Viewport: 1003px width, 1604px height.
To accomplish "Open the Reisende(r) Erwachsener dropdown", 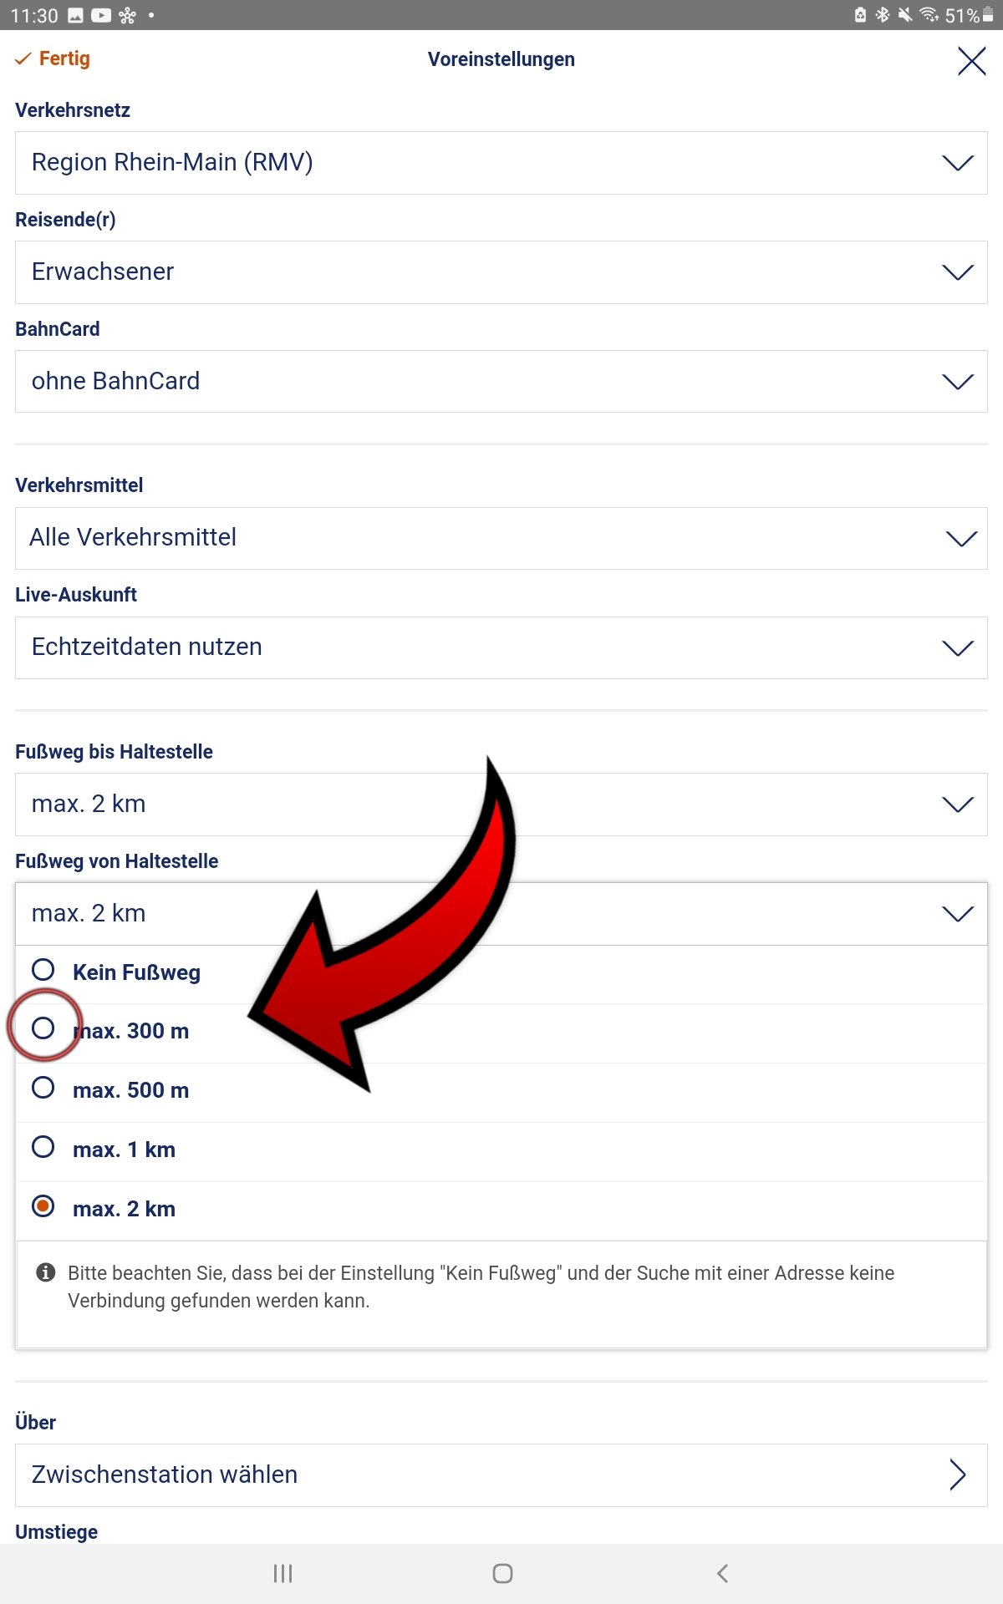I will (501, 272).
